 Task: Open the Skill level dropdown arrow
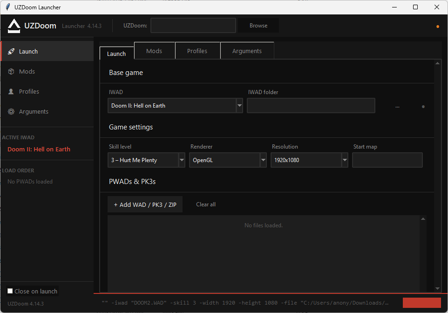pyautogui.click(x=182, y=160)
